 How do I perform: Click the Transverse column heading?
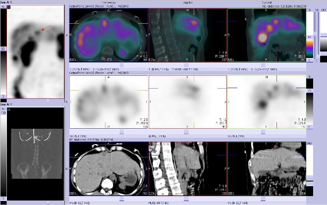pyautogui.click(x=109, y=2)
